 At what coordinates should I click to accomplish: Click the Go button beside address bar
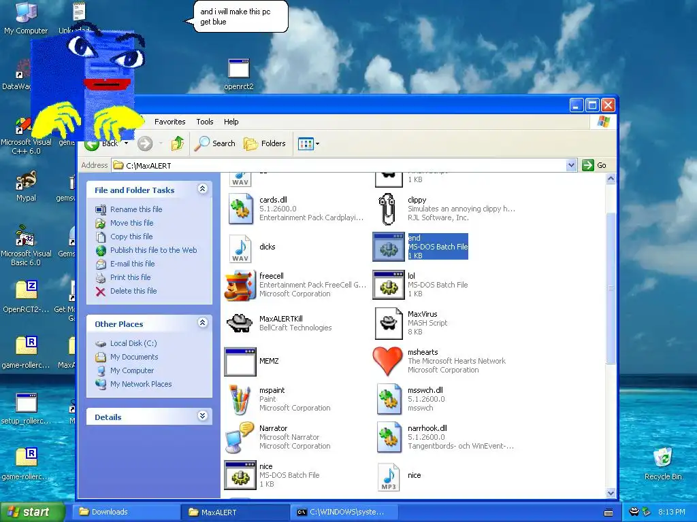pos(594,166)
